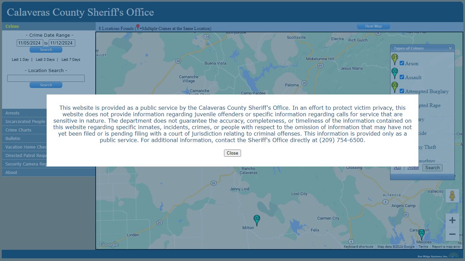
Task: Filter to Last 3 Days
Action: [x=45, y=59]
